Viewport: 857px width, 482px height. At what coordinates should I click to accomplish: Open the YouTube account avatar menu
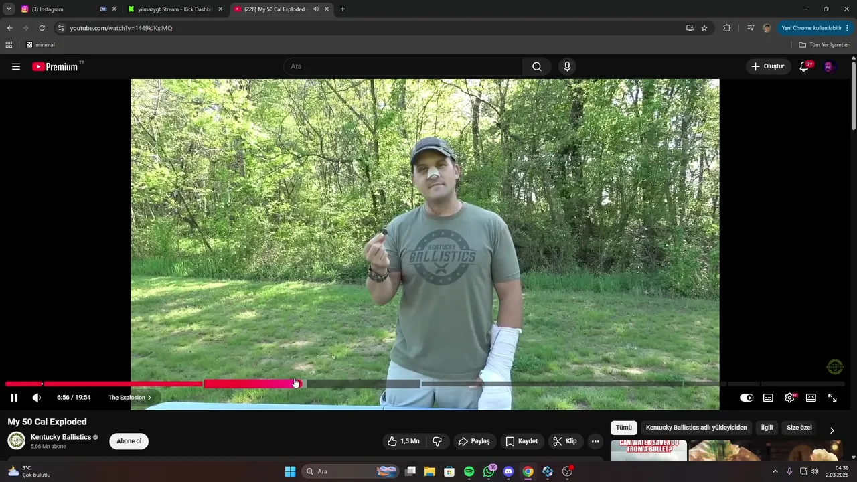point(829,66)
